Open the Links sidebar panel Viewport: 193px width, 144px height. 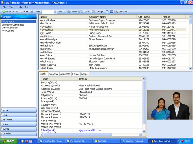(x=19, y=115)
